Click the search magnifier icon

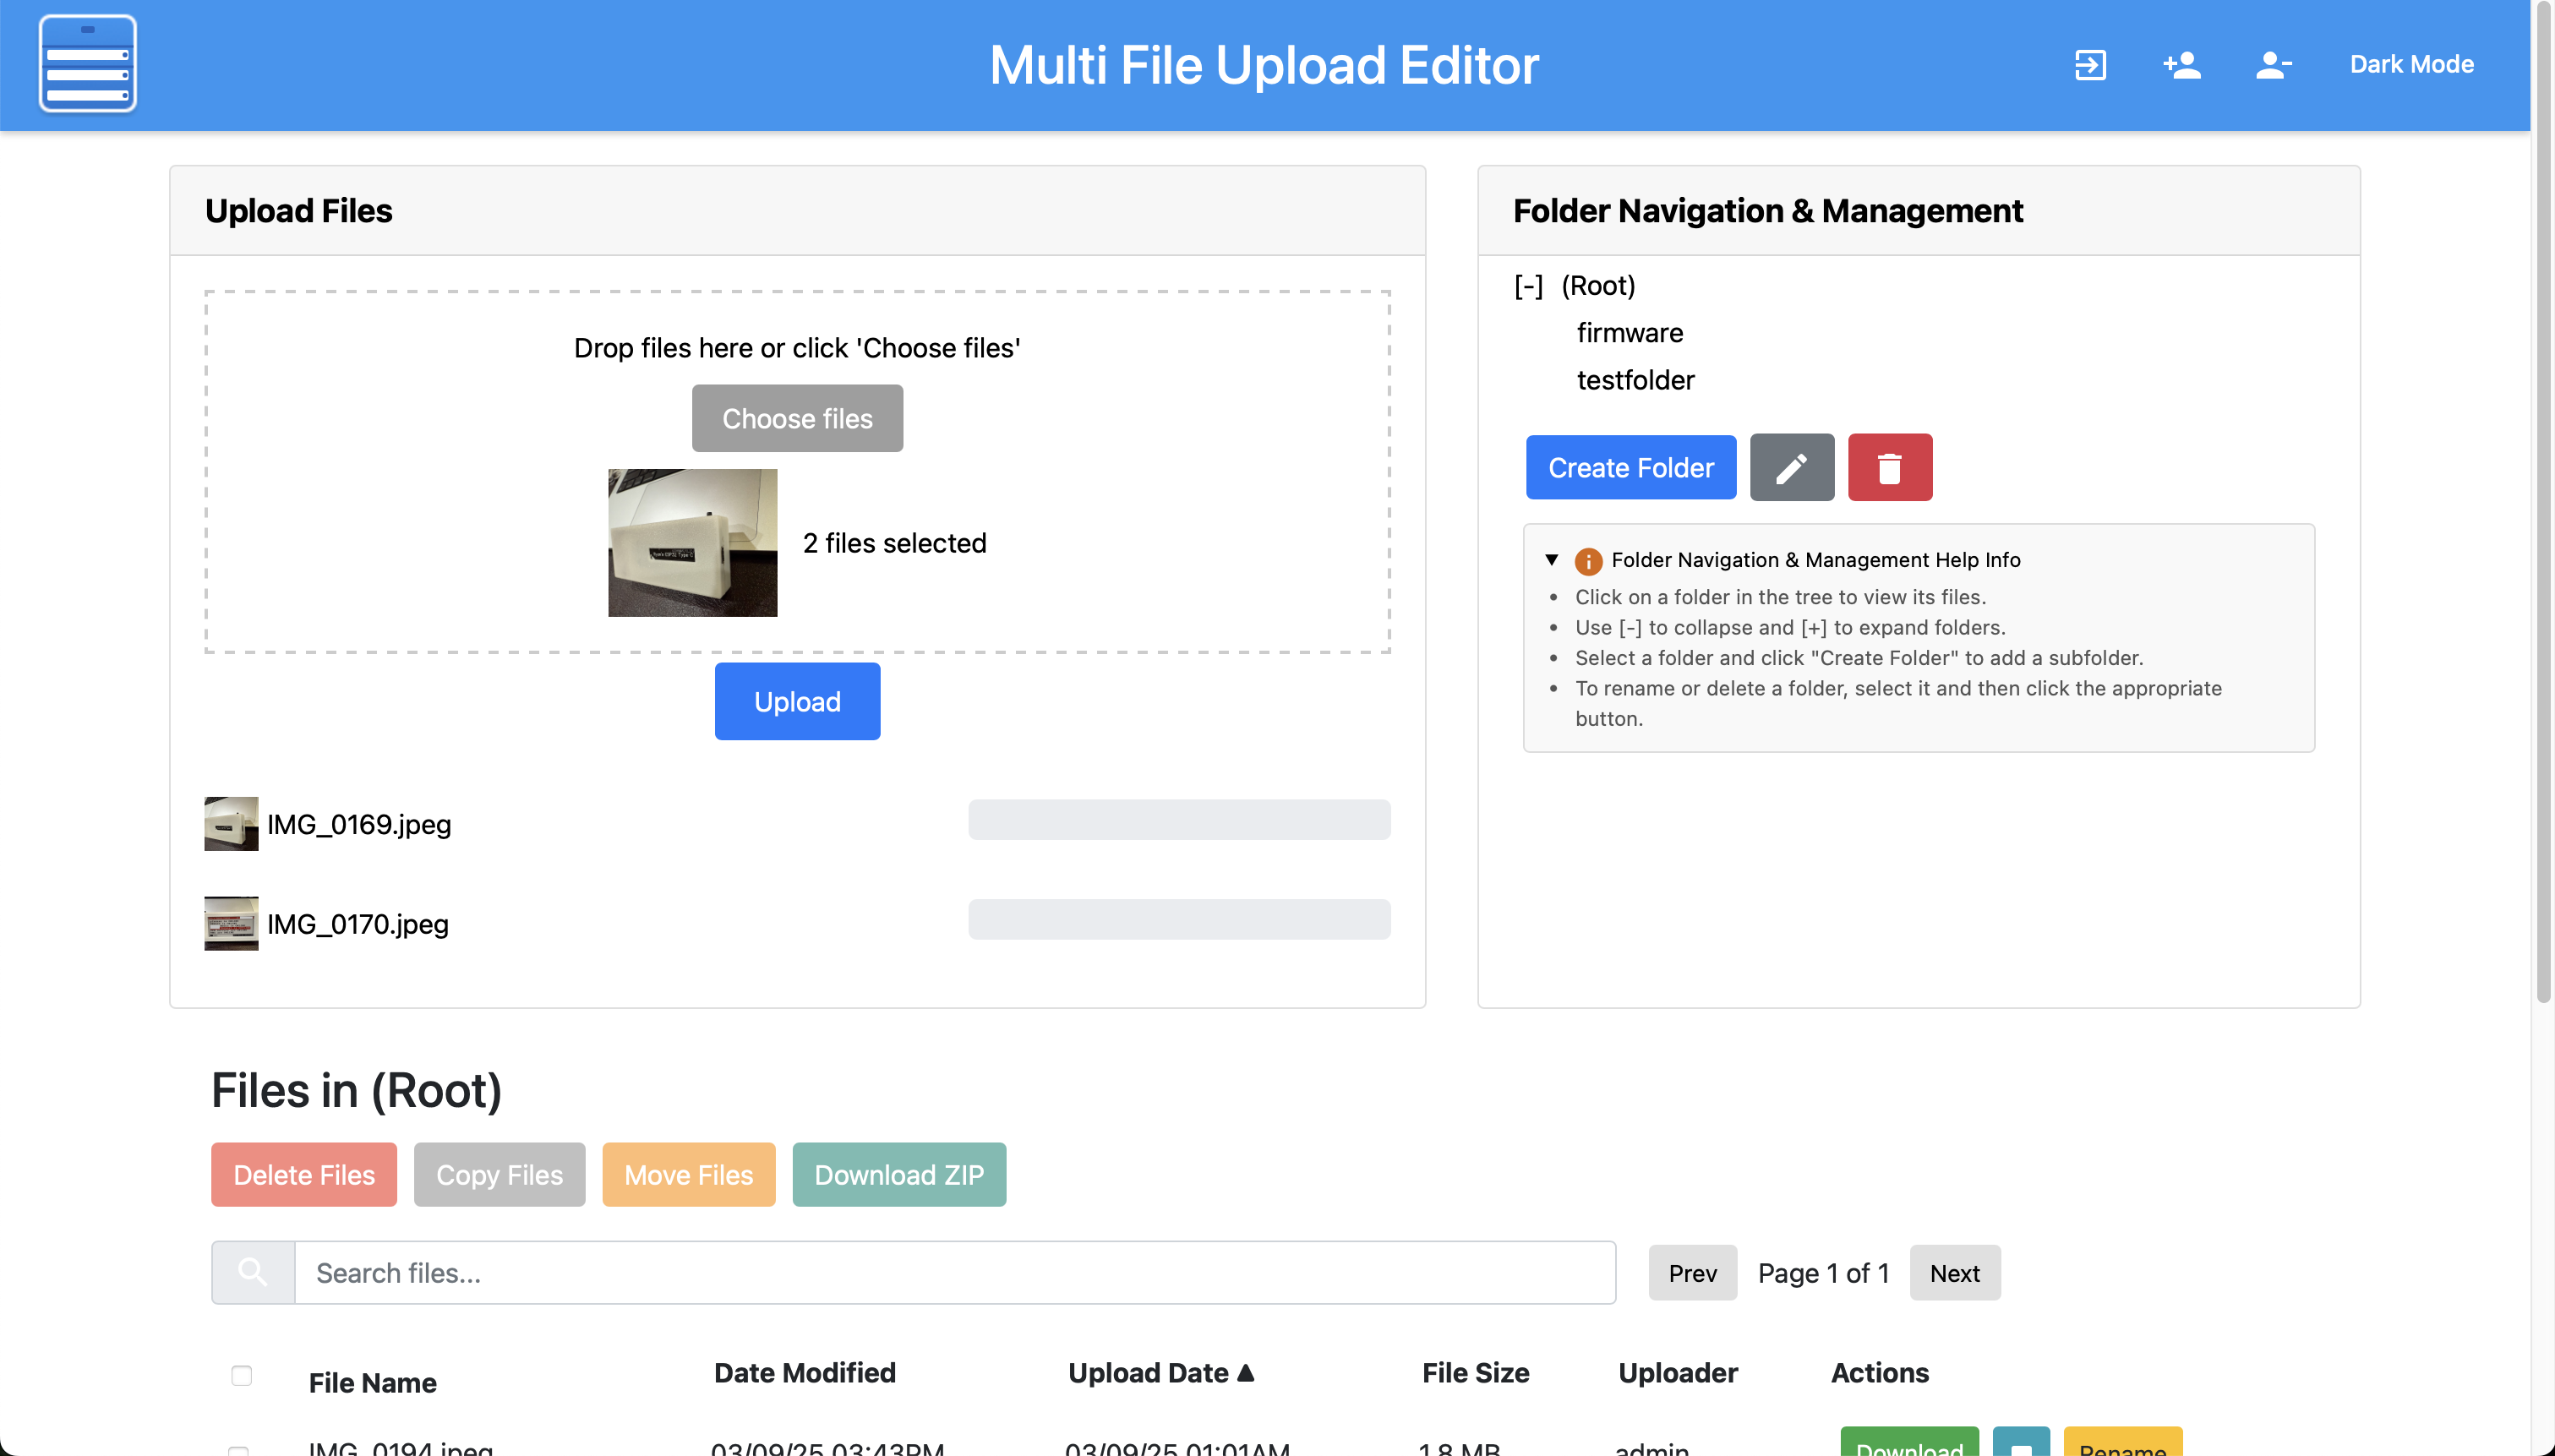tap(253, 1272)
